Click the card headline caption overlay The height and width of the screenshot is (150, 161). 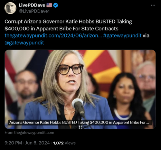(x=80, y=123)
